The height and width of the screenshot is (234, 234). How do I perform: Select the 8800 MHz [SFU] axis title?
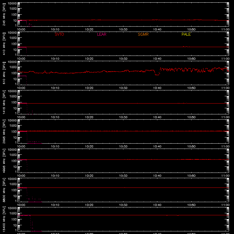(x=4, y=190)
